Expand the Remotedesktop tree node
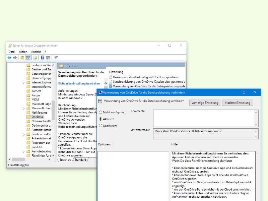Viewport: 268px width, 201px height. 24,151
